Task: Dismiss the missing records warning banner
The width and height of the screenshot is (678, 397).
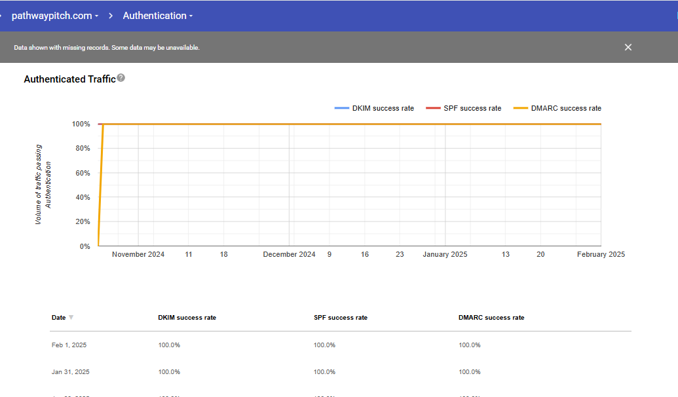Action: [628, 47]
